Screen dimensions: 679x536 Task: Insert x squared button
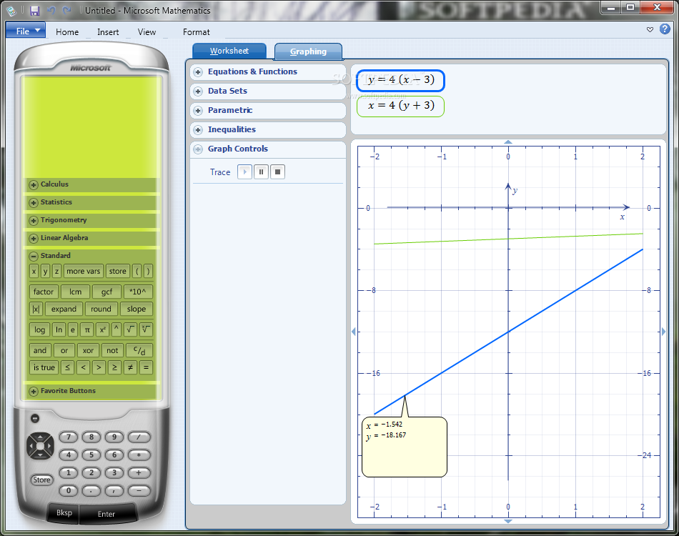102,329
